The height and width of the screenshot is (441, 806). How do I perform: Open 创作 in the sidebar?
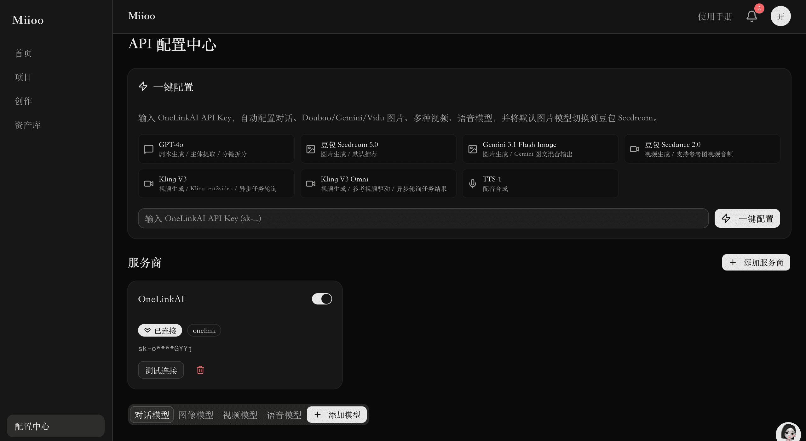point(23,101)
